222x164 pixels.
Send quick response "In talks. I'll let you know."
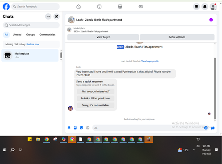(95, 98)
